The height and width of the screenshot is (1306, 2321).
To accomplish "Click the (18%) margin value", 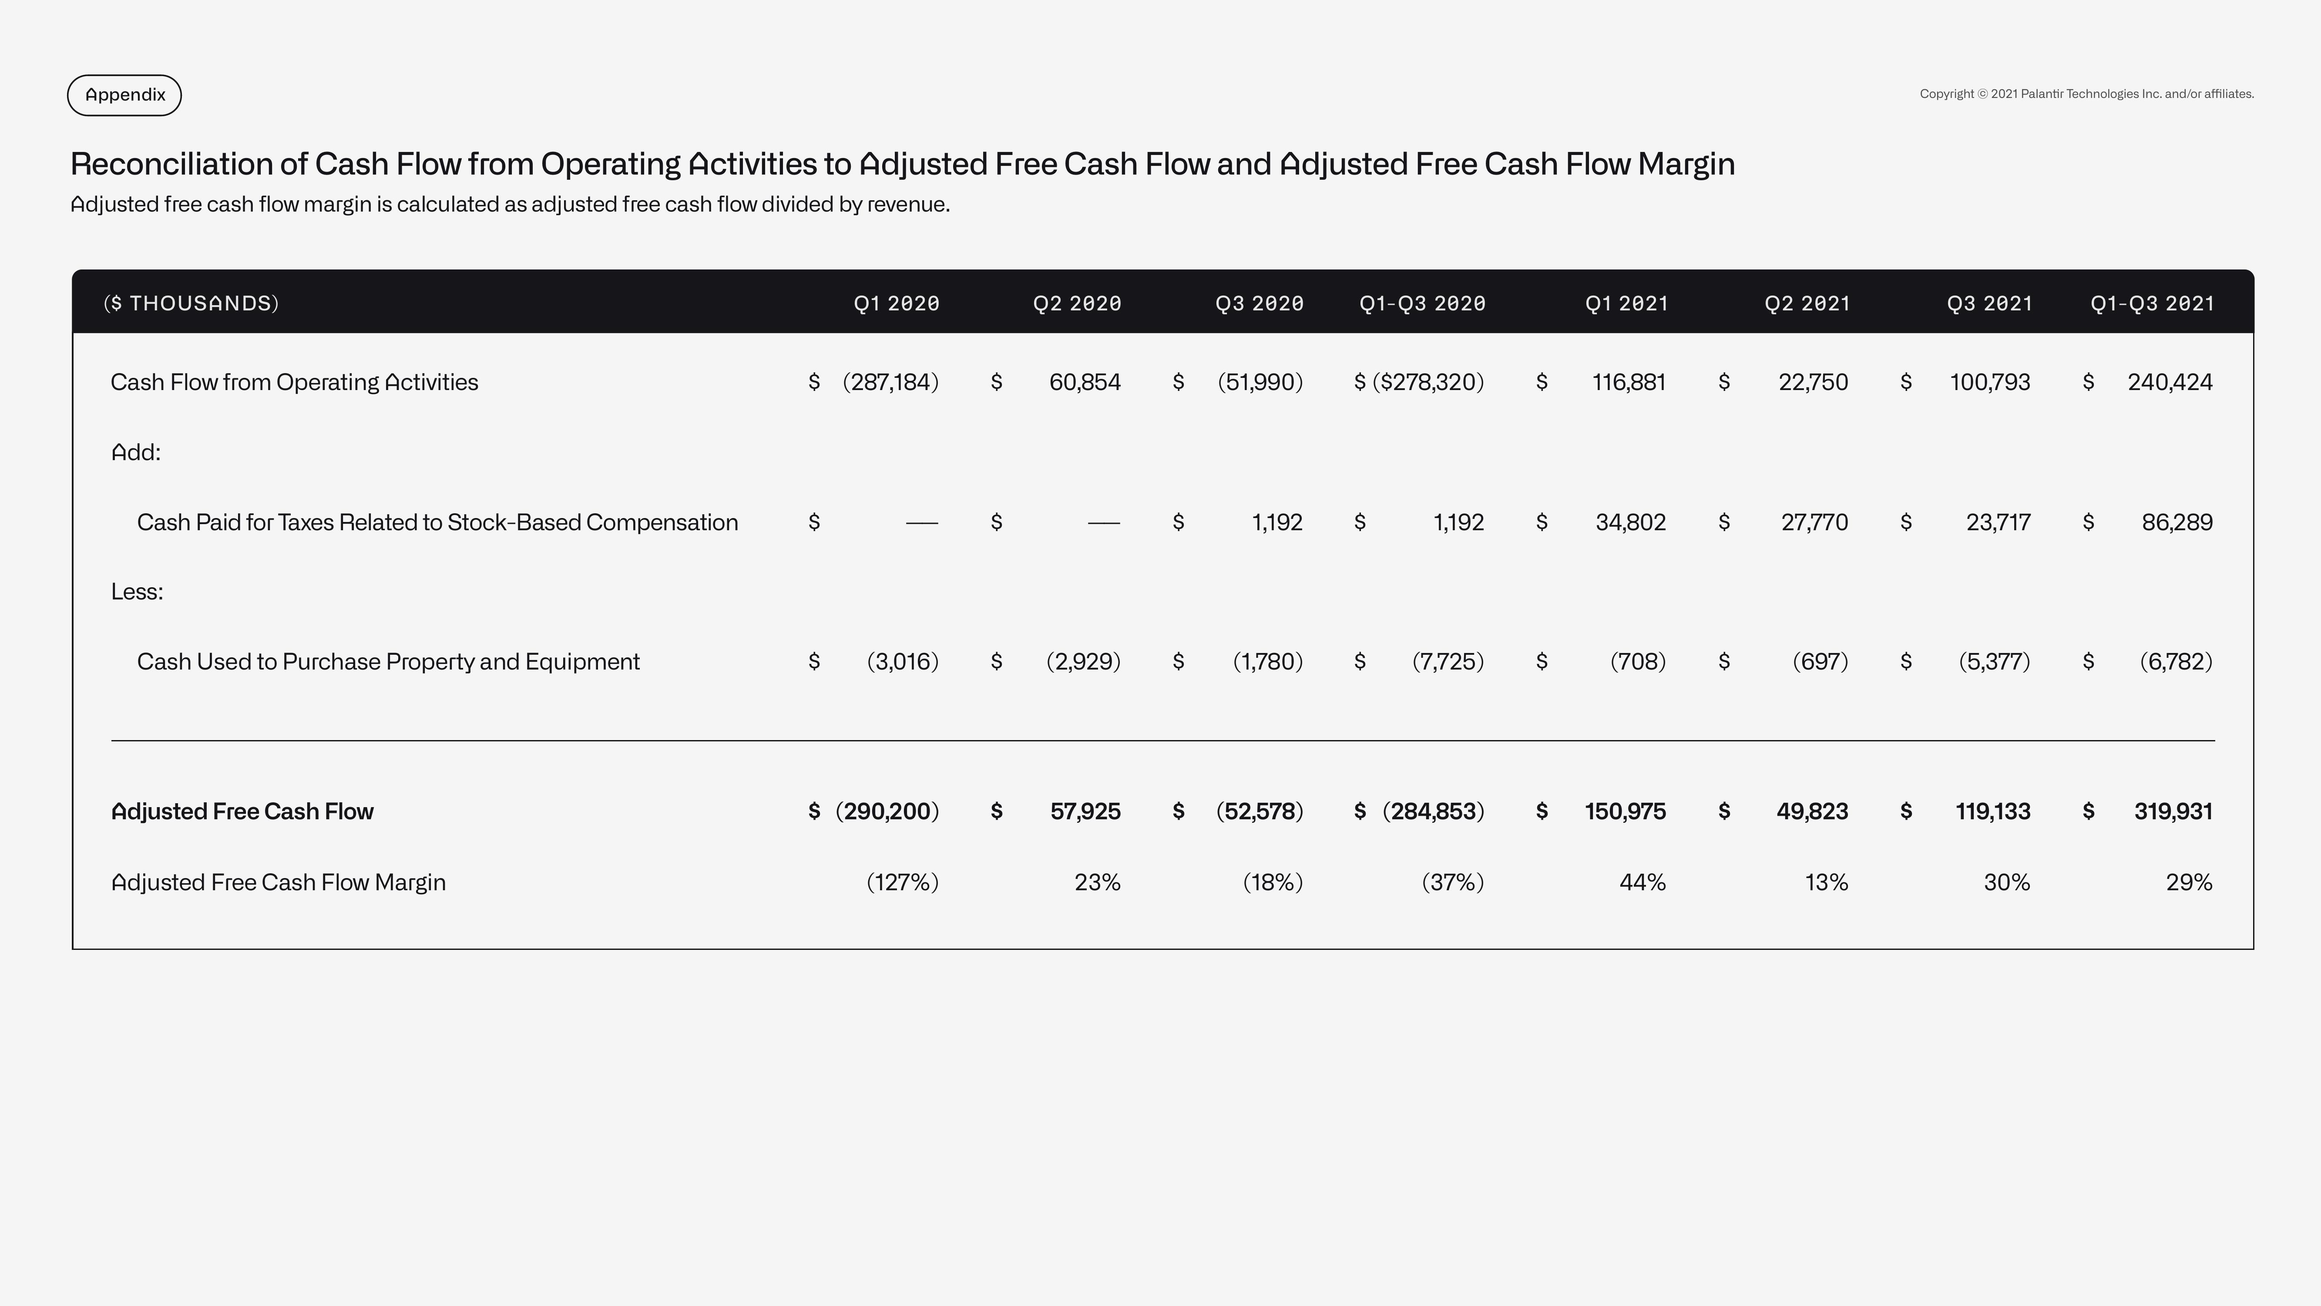I will tap(1273, 882).
